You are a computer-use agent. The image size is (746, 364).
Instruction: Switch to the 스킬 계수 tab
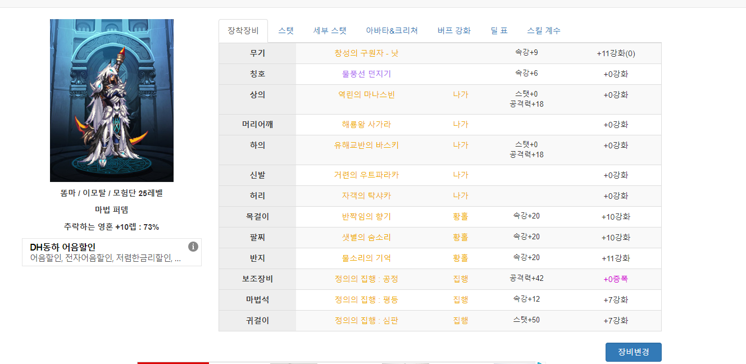pyautogui.click(x=544, y=31)
